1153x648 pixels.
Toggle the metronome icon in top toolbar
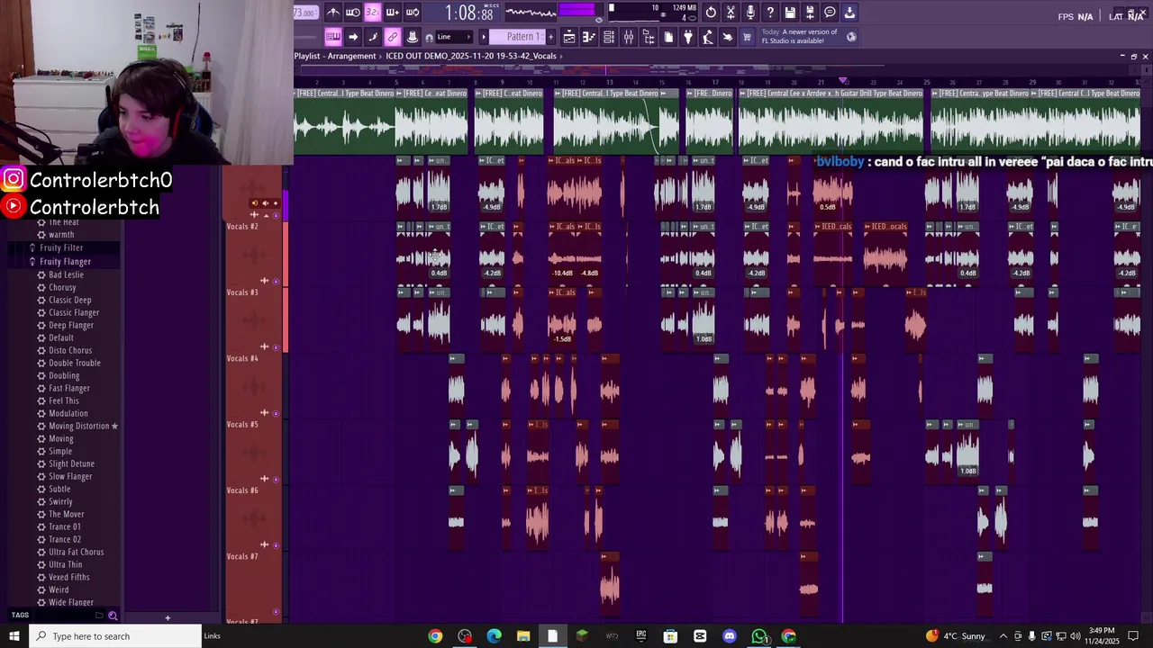pos(333,13)
